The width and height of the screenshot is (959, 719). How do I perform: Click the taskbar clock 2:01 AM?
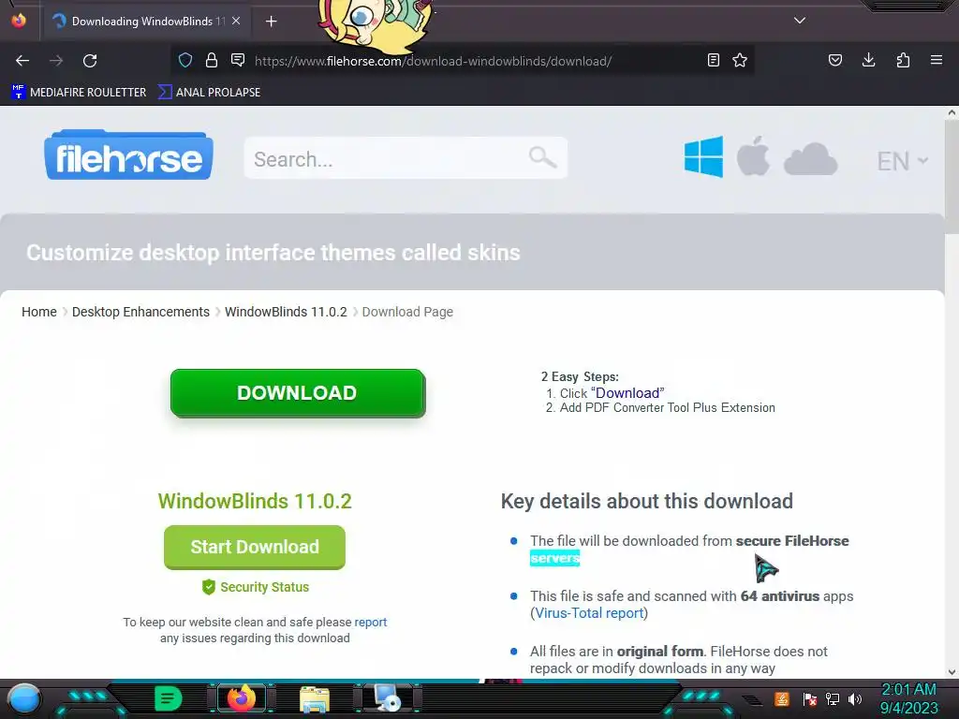(908, 689)
